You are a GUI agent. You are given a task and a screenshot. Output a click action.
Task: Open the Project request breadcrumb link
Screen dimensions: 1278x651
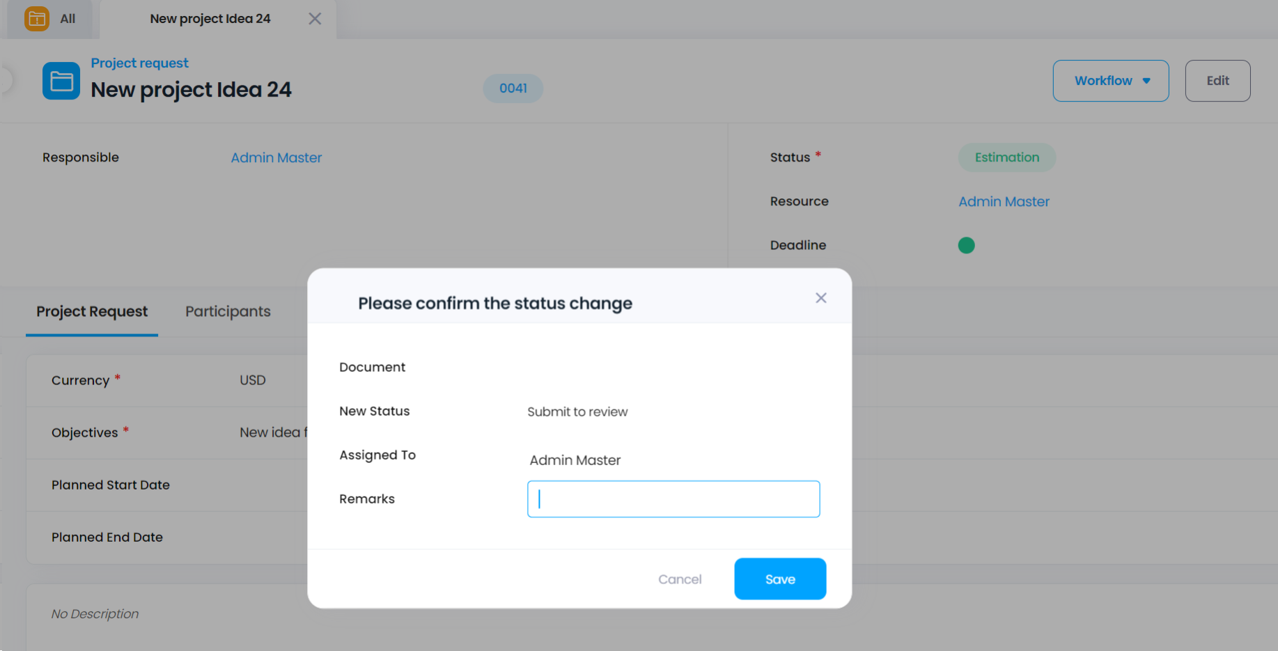[139, 63]
